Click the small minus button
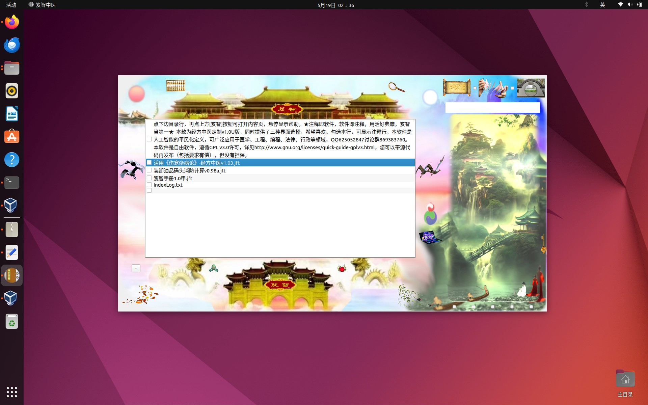The height and width of the screenshot is (405, 648). pos(136,268)
